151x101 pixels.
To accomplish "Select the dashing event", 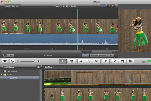I will tap(20, 78).
